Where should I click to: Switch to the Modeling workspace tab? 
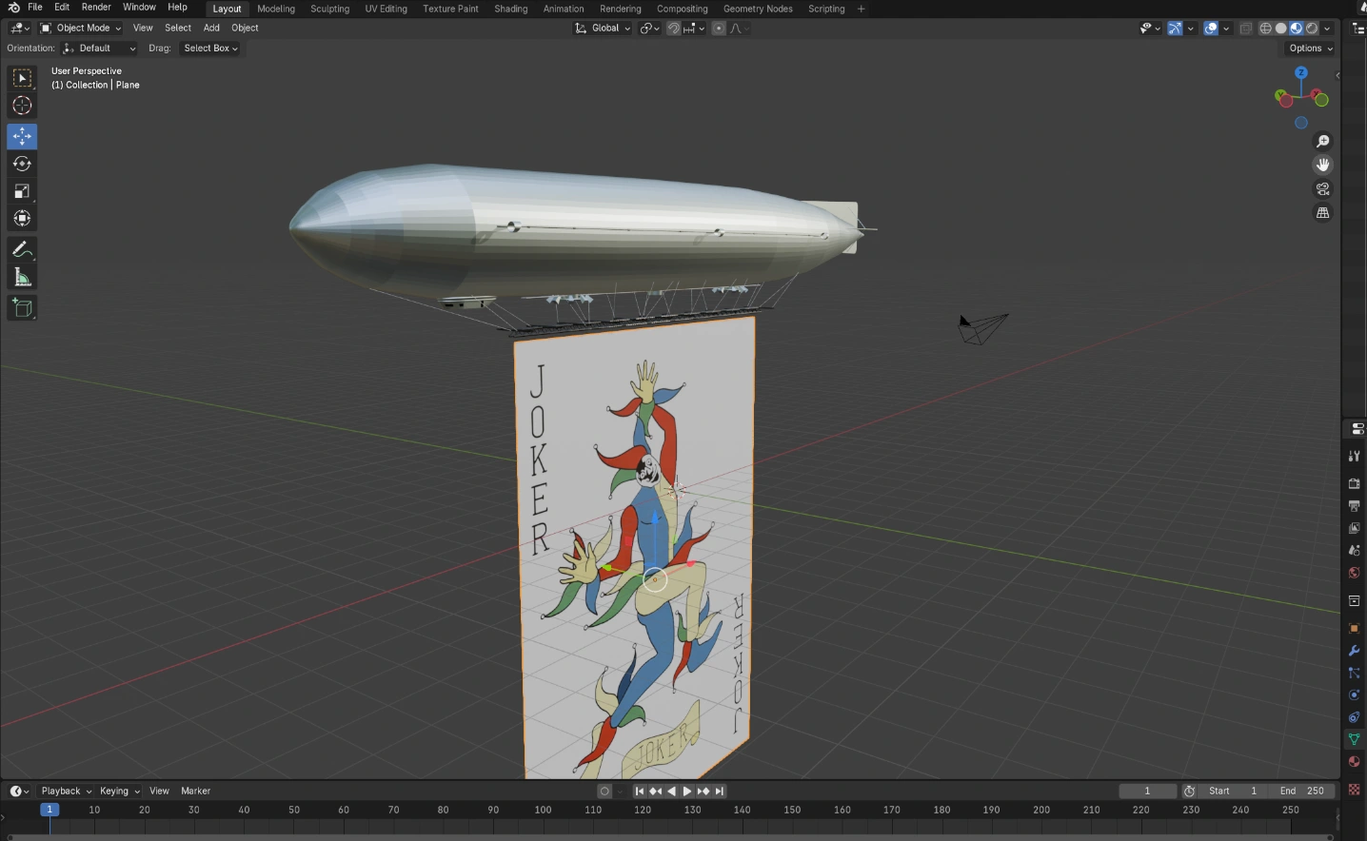(276, 9)
